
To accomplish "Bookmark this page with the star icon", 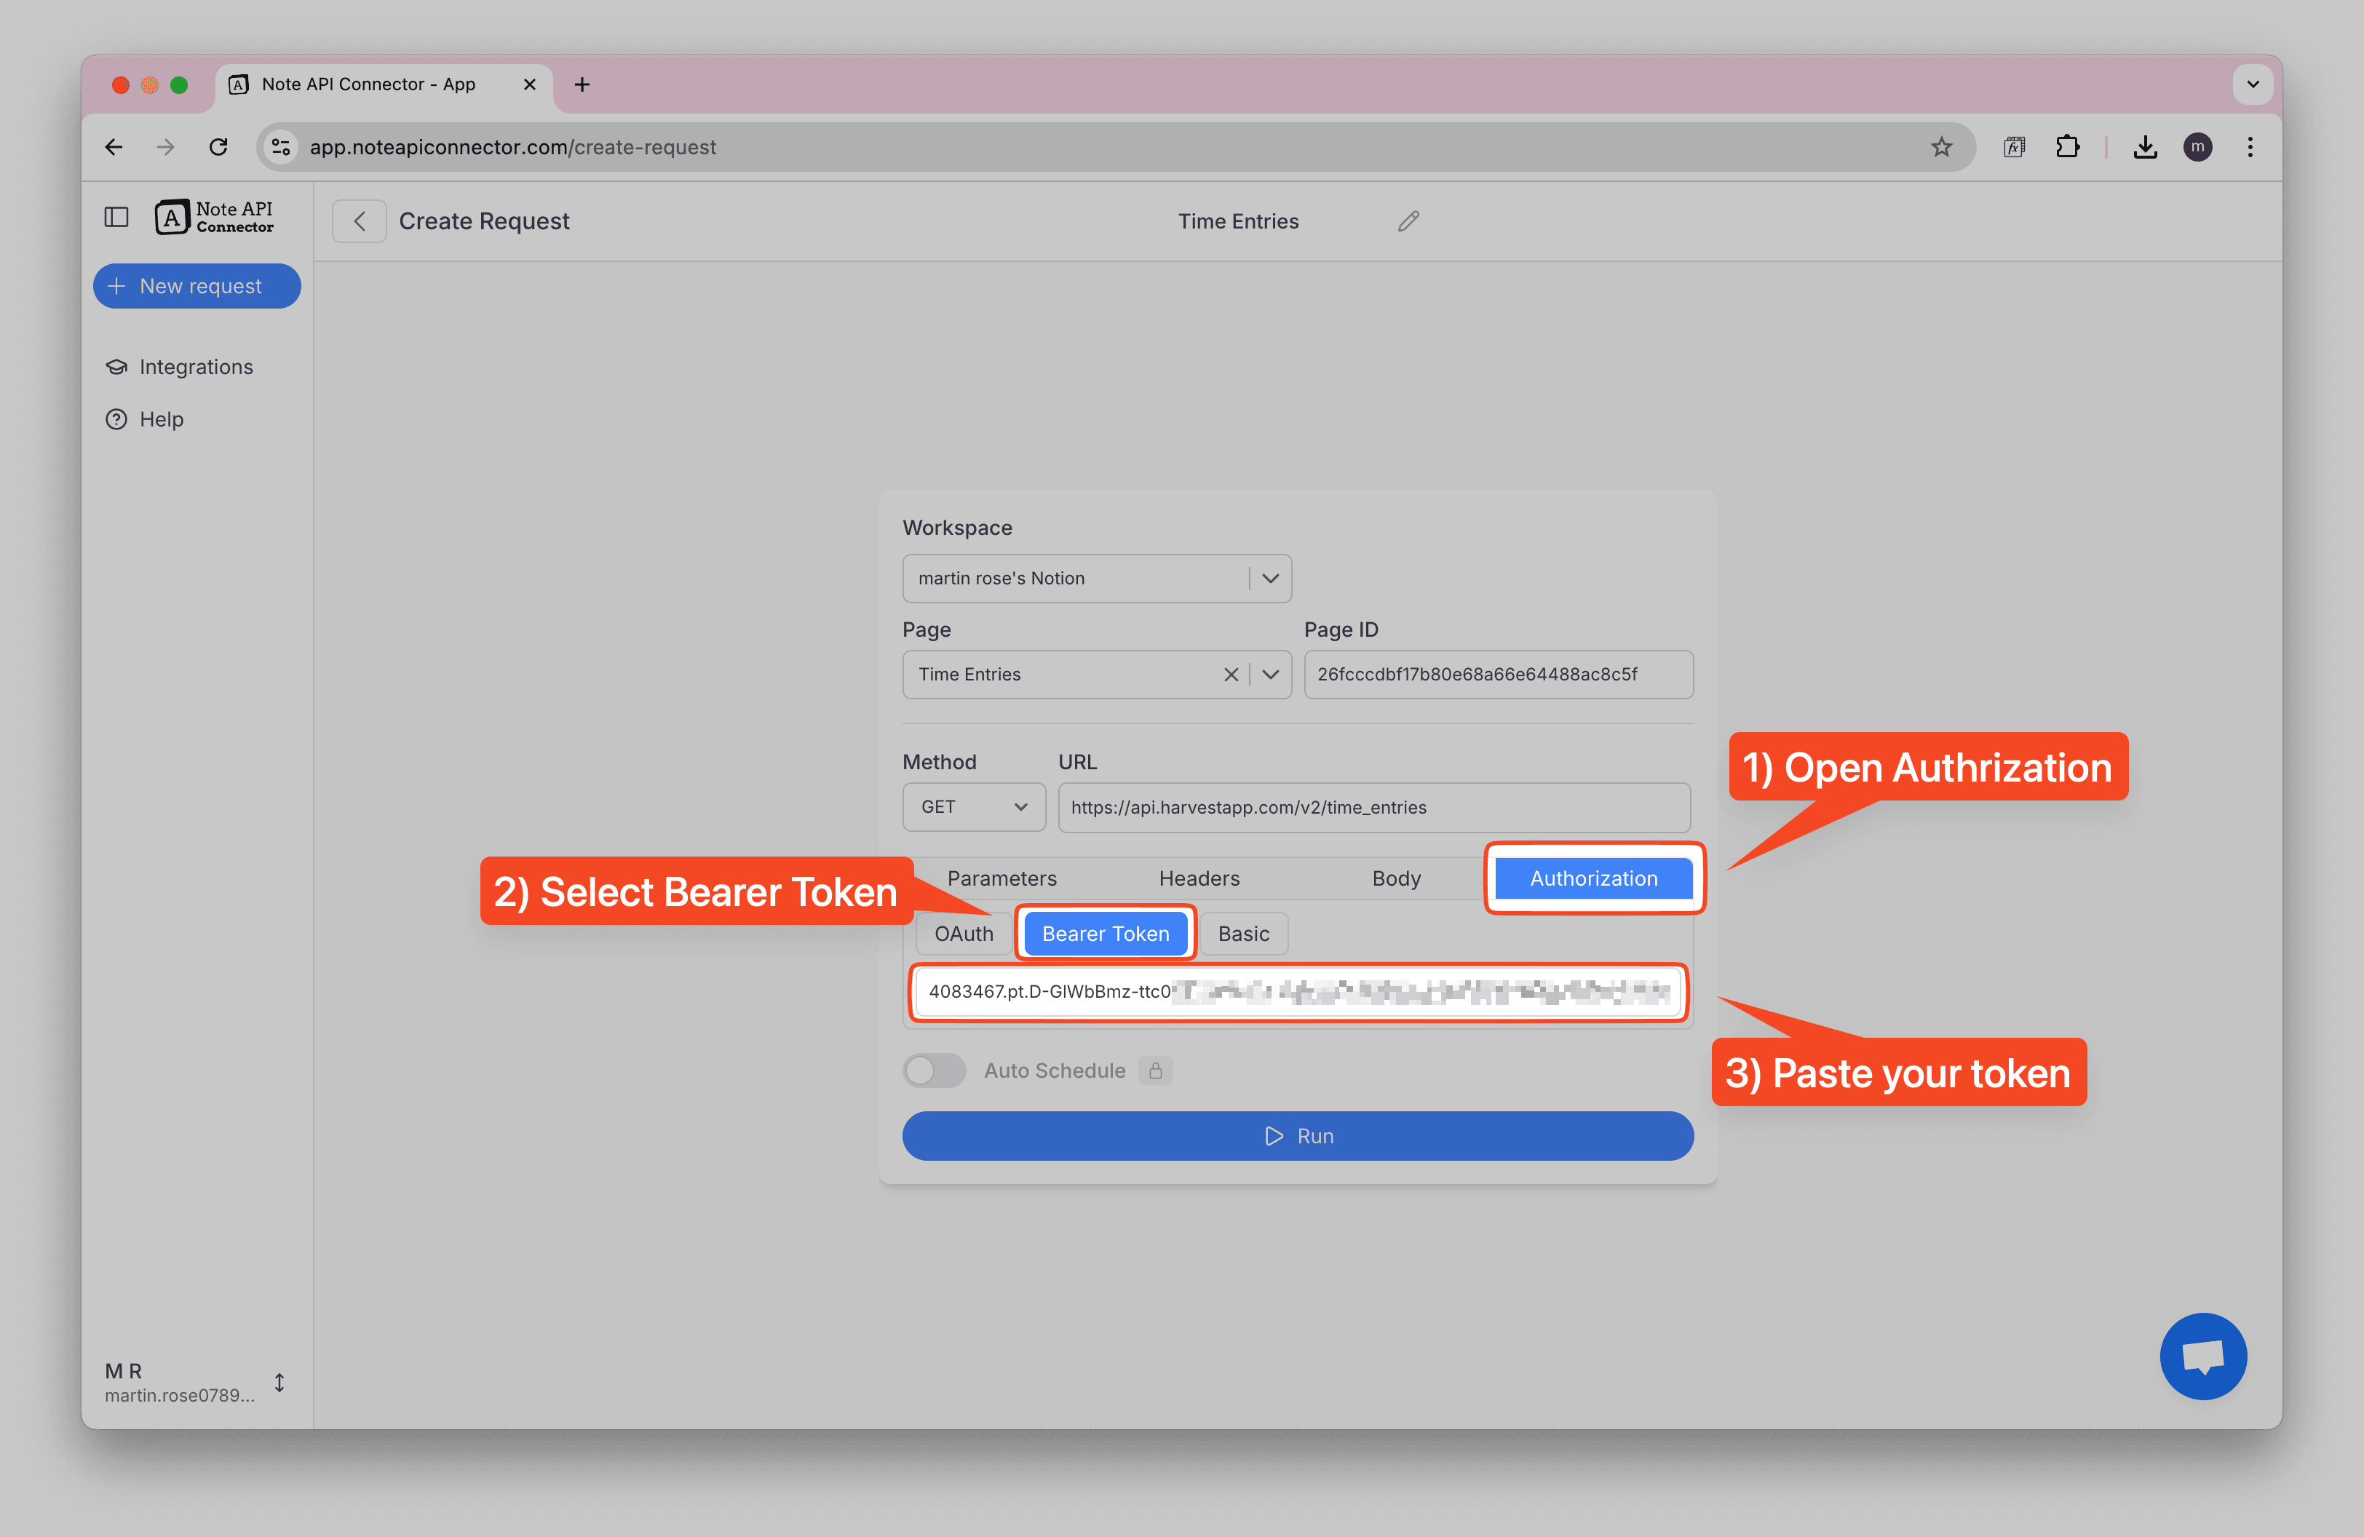I will click(x=1941, y=147).
